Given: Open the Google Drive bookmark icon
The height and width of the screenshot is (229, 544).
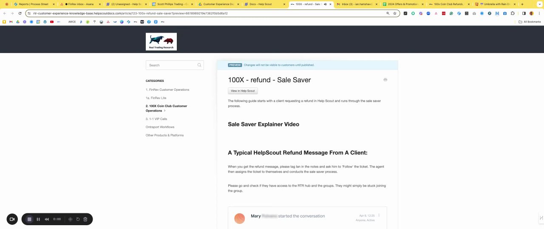Looking at the screenshot, I should click(x=18, y=22).
